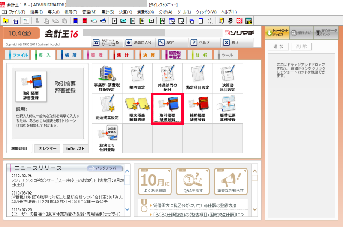This screenshot has height=227, width=343.
Task: Open the 開始残高設定 icon
Action: pyautogui.click(x=107, y=108)
